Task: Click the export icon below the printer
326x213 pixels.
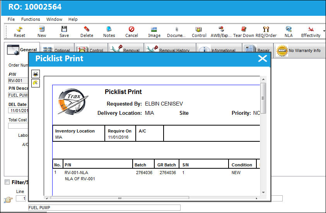Action: [36, 83]
